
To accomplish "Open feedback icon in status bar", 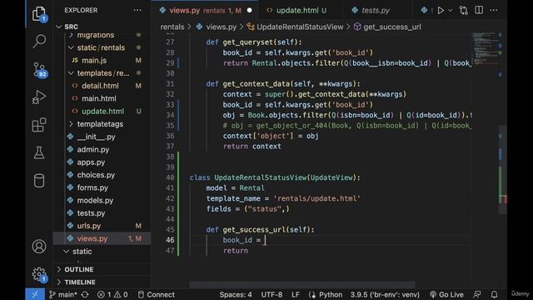I will 477,294.
